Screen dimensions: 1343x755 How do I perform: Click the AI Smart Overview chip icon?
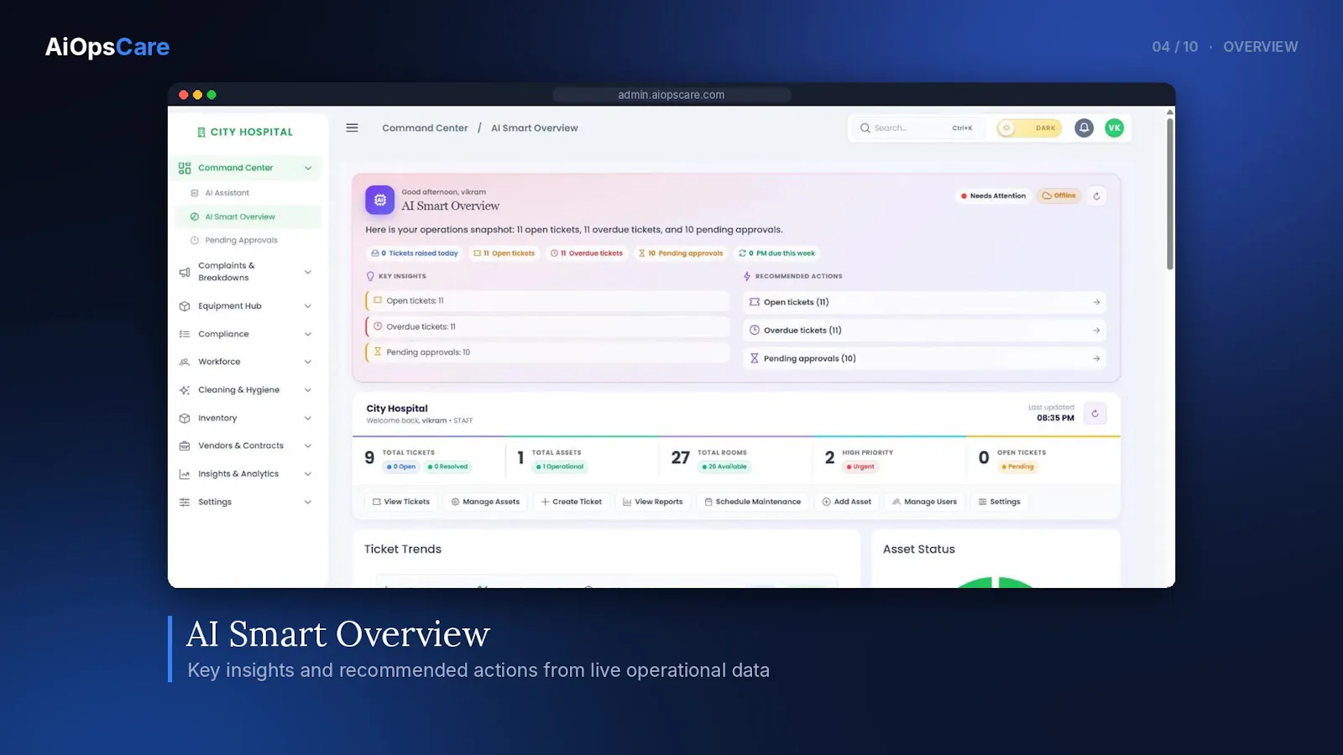coord(379,200)
